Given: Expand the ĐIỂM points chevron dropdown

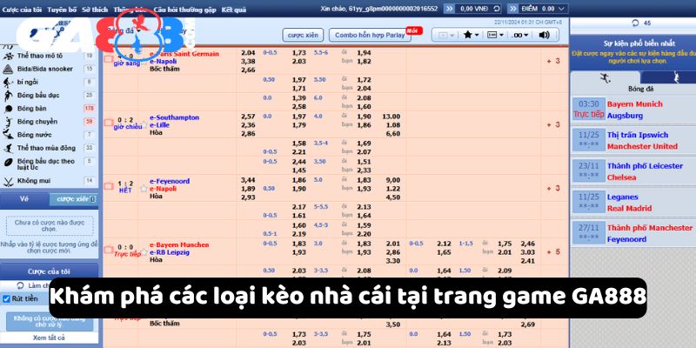Looking at the screenshot, I should point(562,9).
